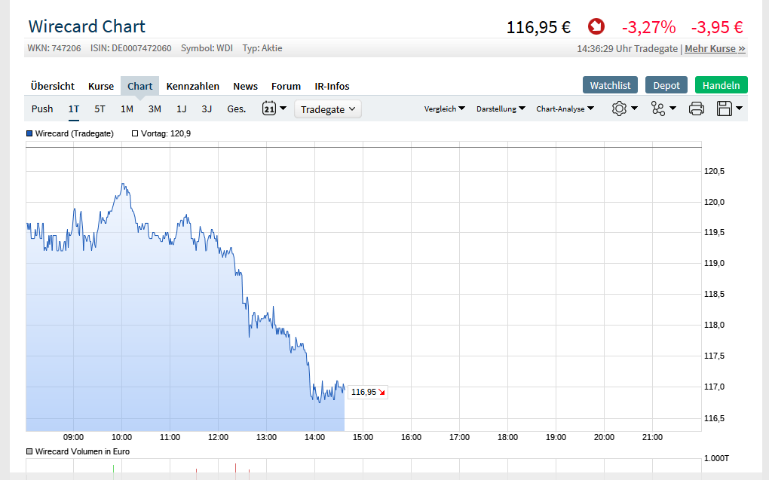Select the 3M time range
The width and height of the screenshot is (769, 480).
coord(155,109)
